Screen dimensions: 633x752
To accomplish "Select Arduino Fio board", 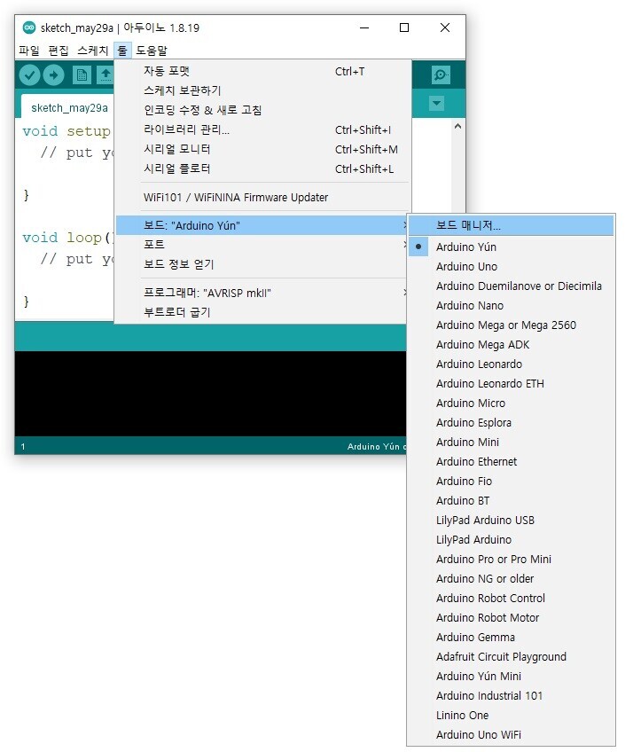I will [x=512, y=481].
